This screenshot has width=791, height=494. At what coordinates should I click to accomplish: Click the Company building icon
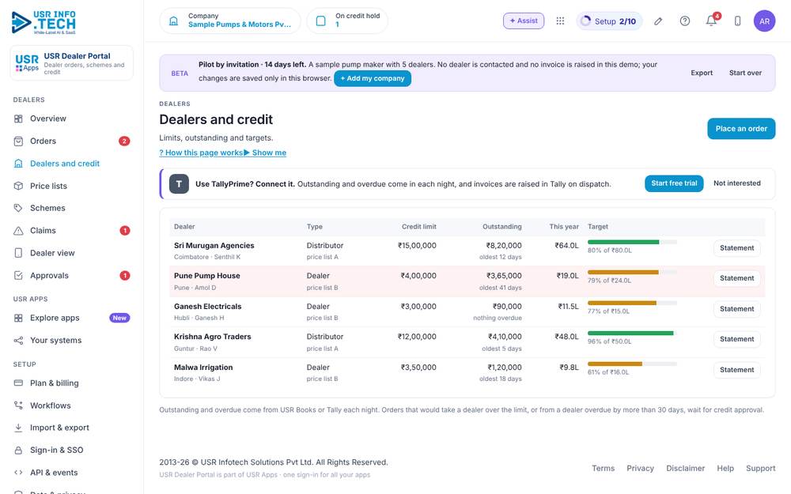click(x=173, y=21)
